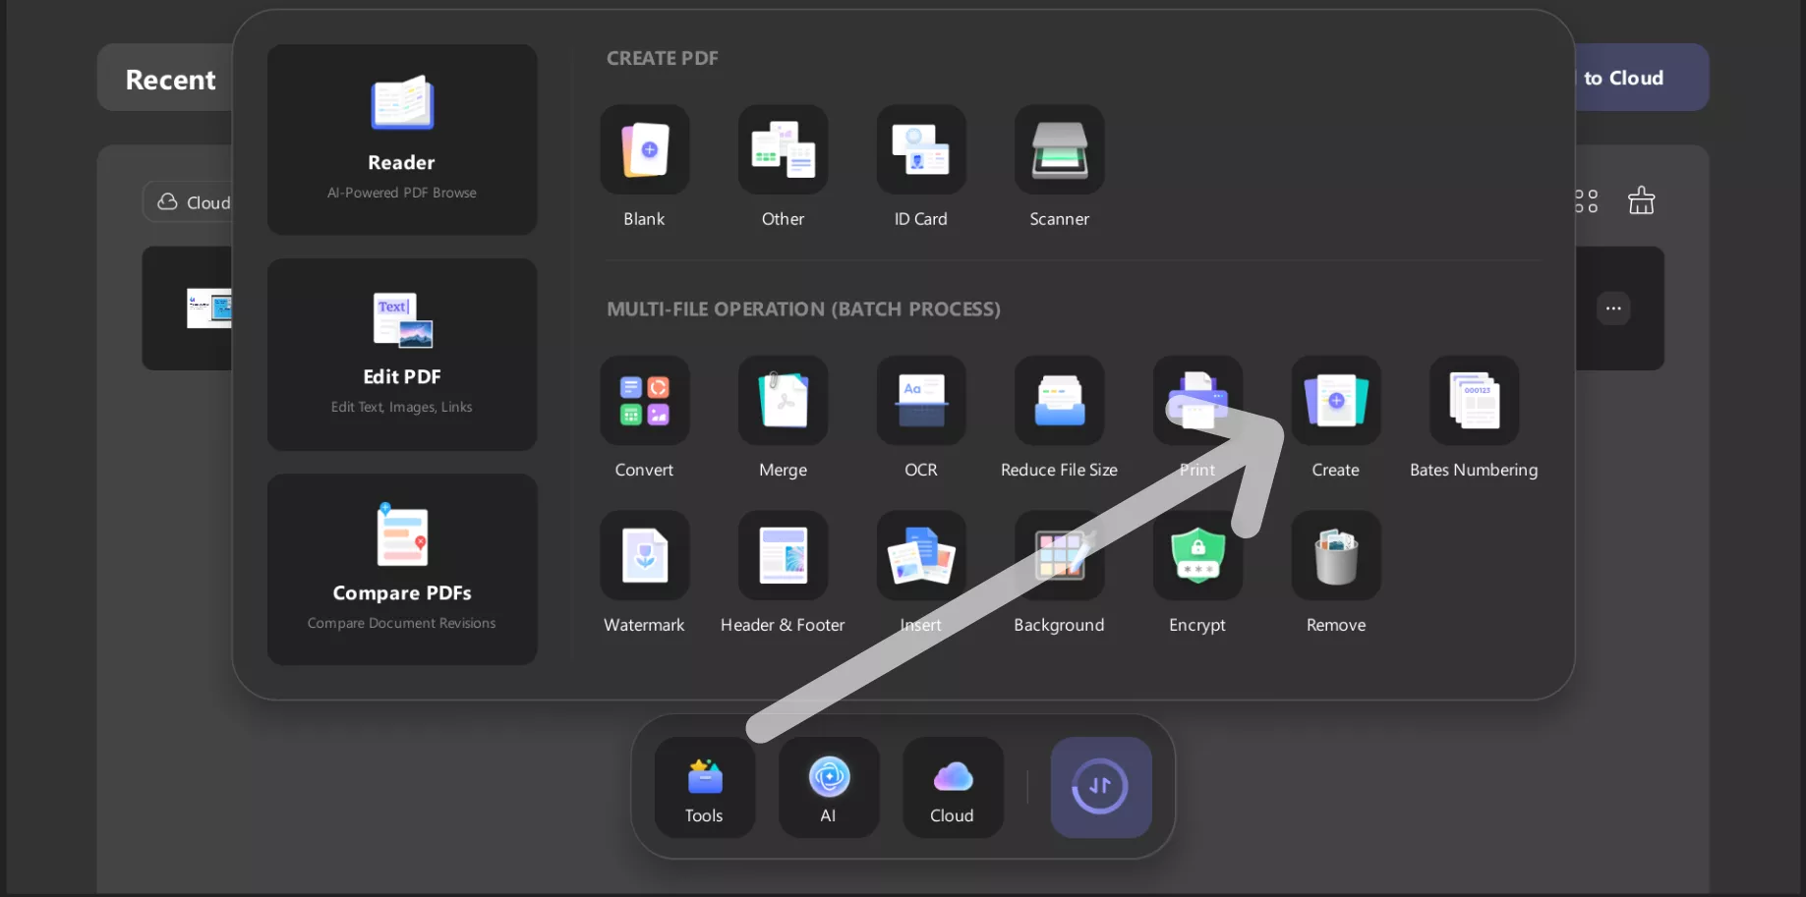Open the Edit PDF card
1806x897 pixels.
point(402,354)
